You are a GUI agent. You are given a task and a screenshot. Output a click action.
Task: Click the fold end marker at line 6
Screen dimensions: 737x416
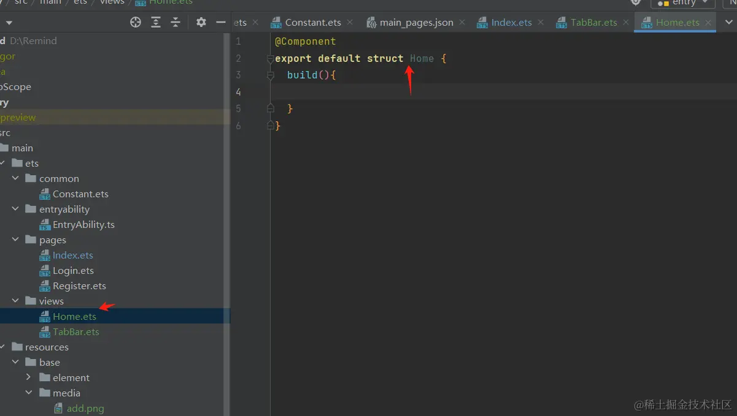click(x=271, y=125)
